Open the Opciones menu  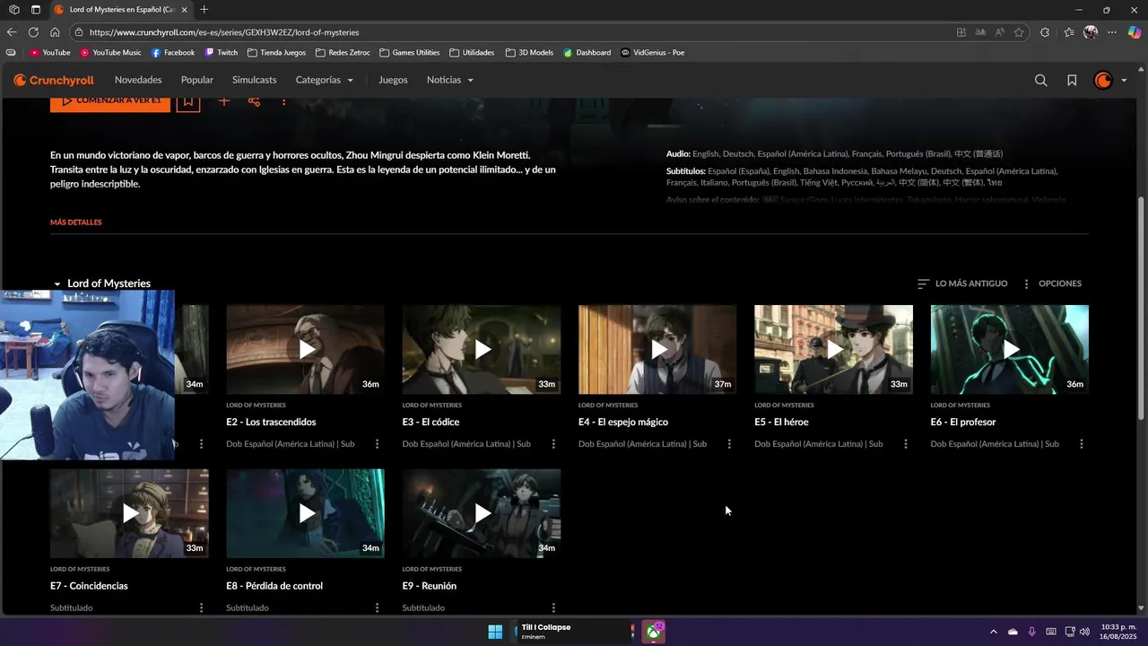[x=1051, y=284]
